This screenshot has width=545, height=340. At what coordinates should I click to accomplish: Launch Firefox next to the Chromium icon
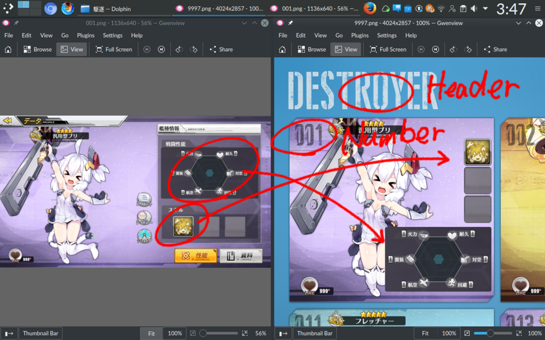pos(68,8)
